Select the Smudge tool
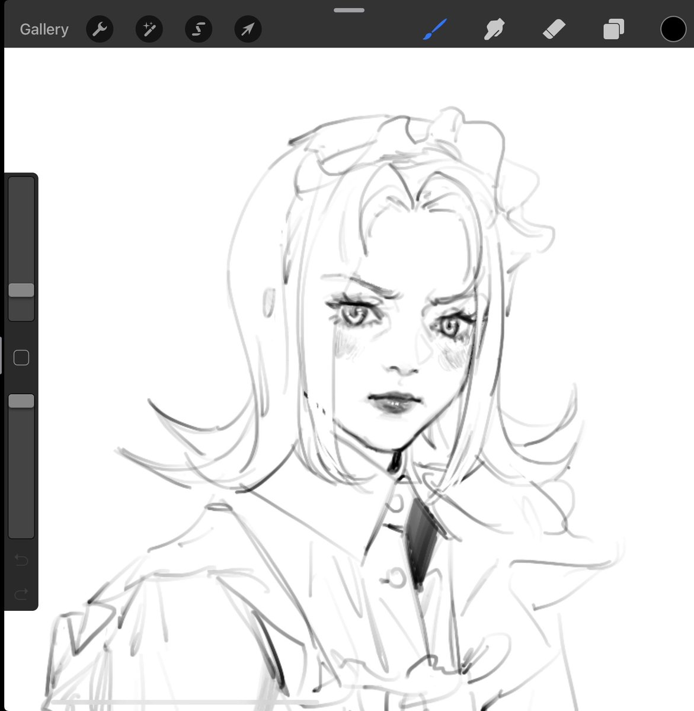 494,29
